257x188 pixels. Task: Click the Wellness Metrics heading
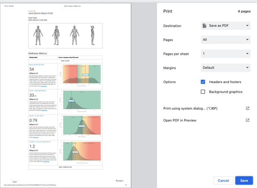(37, 53)
